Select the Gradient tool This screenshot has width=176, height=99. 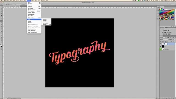pos(1,28)
